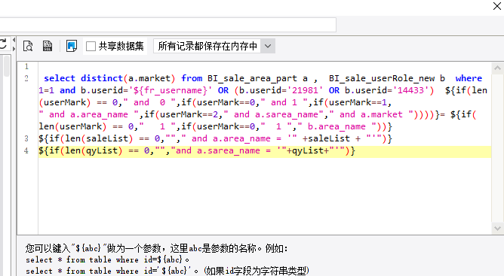The height and width of the screenshot is (276, 504).
Task: Click the highlighted qyList line 4
Action: point(265,150)
